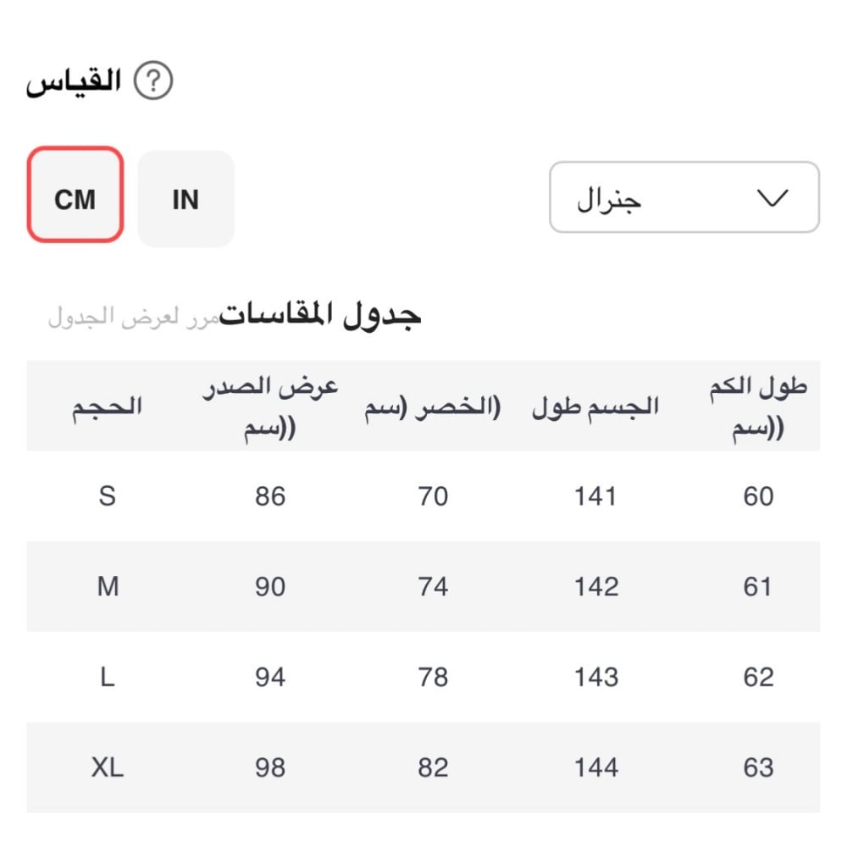The height and width of the screenshot is (847, 847).
Task: Click sleeve length value 63
Action: click(758, 767)
